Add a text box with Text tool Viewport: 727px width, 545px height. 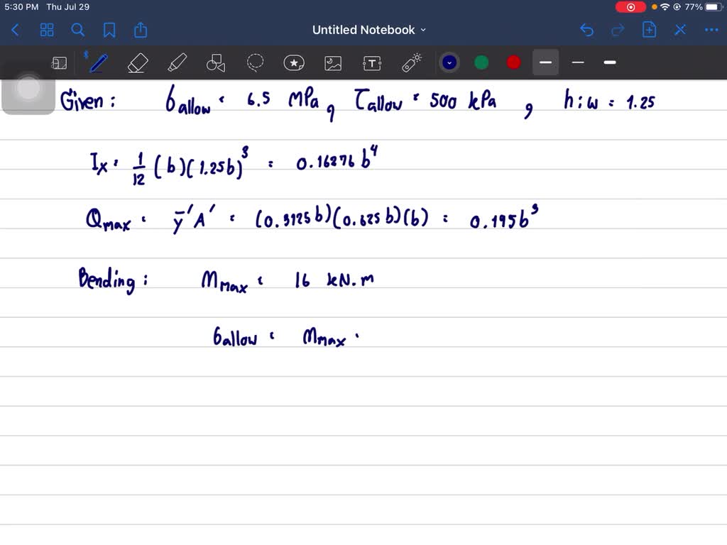tap(372, 63)
